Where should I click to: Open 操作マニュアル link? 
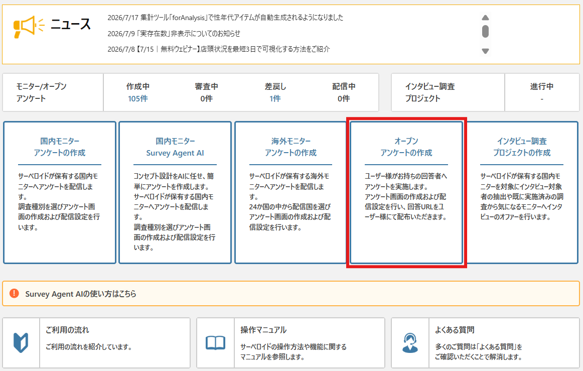(291, 343)
